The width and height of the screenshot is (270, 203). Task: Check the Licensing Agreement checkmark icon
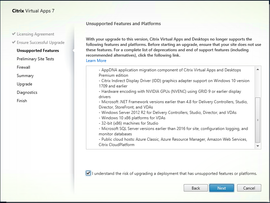click(14, 34)
